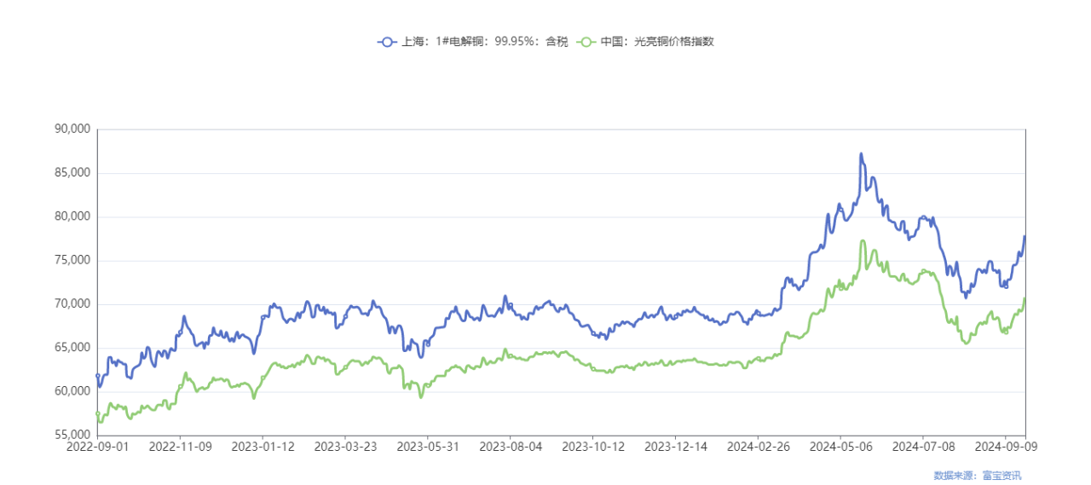
Task: Click the green line's hollow starting point
Action: 98,413
